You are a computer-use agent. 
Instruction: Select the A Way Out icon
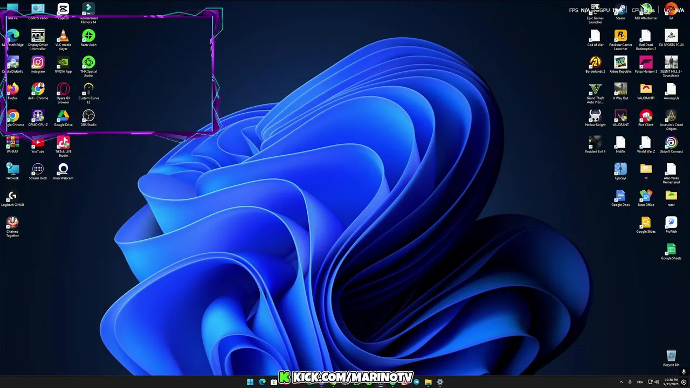[x=620, y=92]
